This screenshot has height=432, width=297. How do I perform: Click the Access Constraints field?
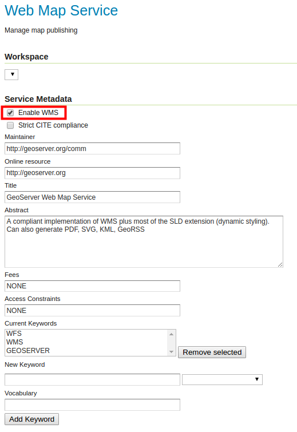(x=92, y=311)
